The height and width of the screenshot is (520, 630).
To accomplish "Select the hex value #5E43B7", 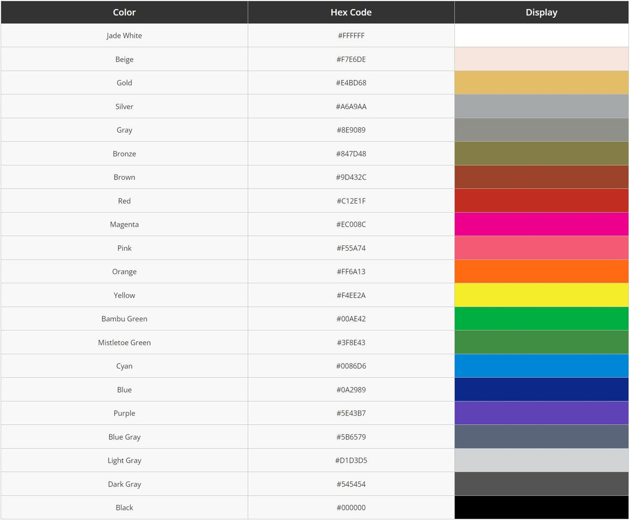I will coord(351,413).
